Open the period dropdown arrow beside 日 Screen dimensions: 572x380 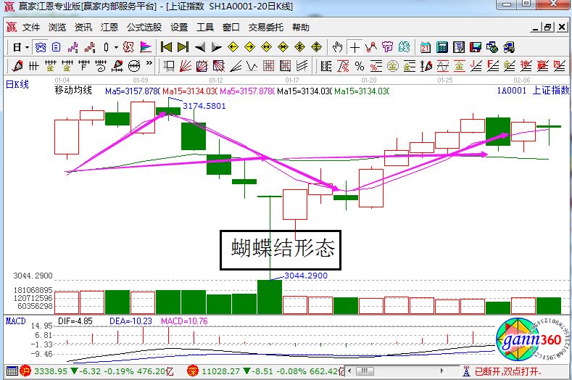(27, 47)
